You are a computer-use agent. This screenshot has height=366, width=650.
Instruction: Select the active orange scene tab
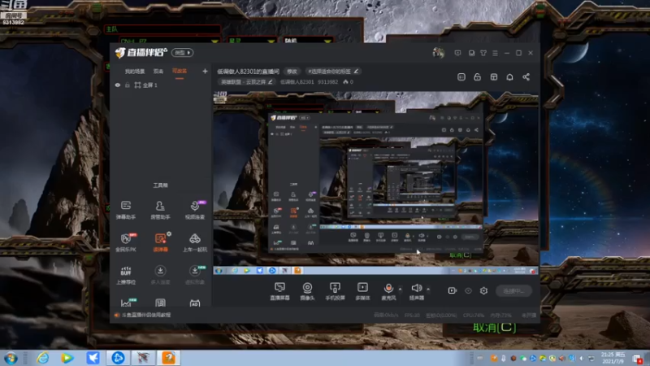[x=180, y=72]
